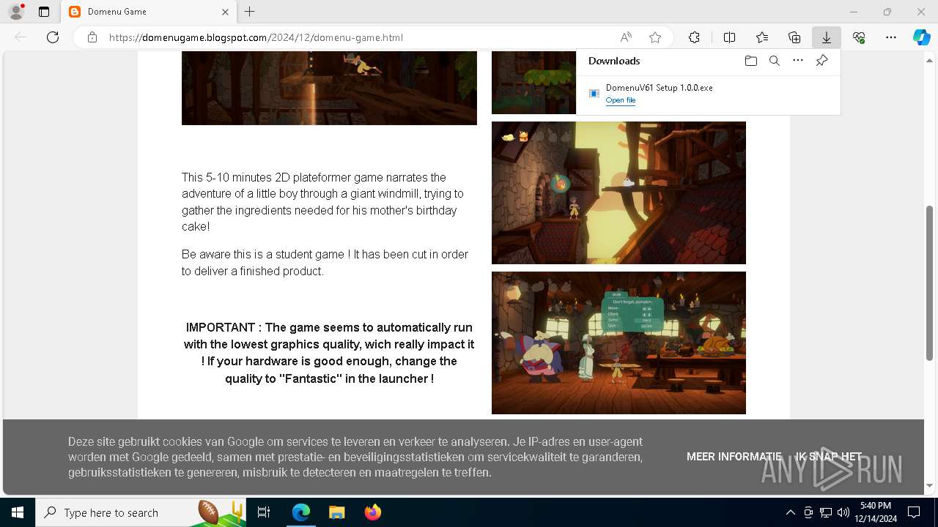Open more options in Downloads panel
This screenshot has width=938, height=527.
click(x=798, y=61)
